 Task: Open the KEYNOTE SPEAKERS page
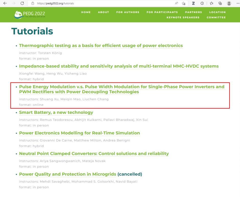point(183,18)
